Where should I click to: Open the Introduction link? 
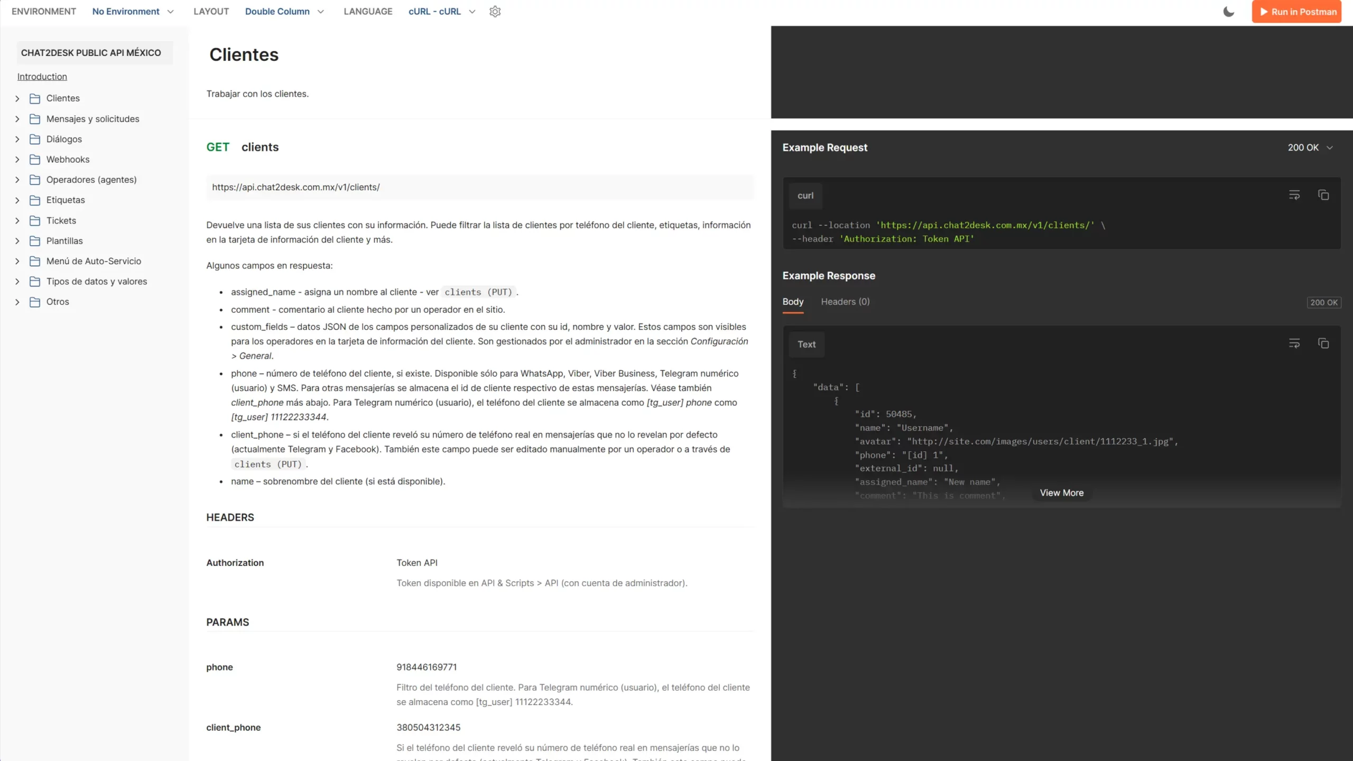click(42, 76)
